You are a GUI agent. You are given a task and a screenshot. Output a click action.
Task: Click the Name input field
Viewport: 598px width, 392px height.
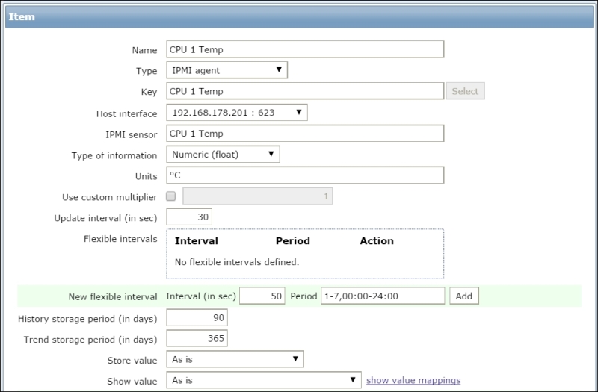[304, 49]
